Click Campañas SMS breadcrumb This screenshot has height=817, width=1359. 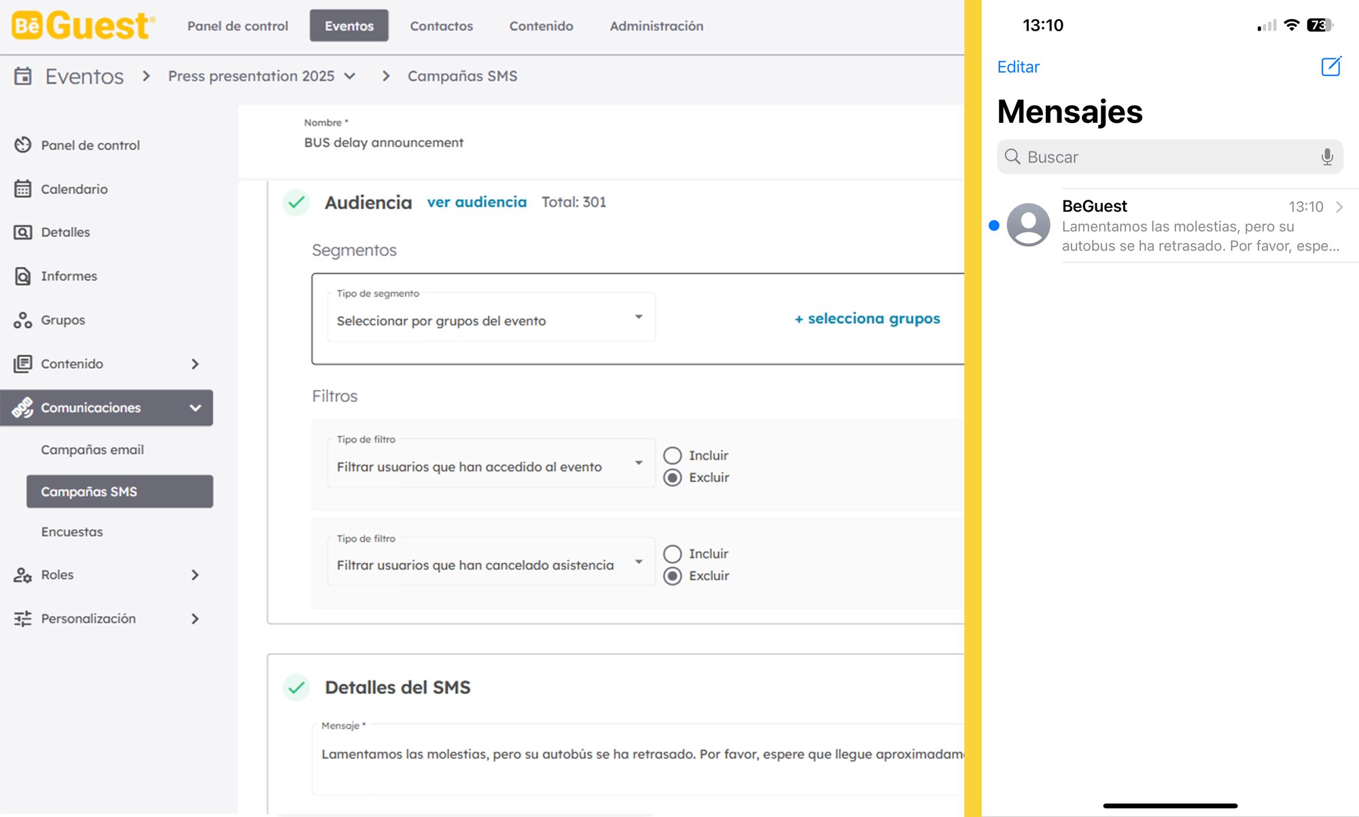coord(463,76)
